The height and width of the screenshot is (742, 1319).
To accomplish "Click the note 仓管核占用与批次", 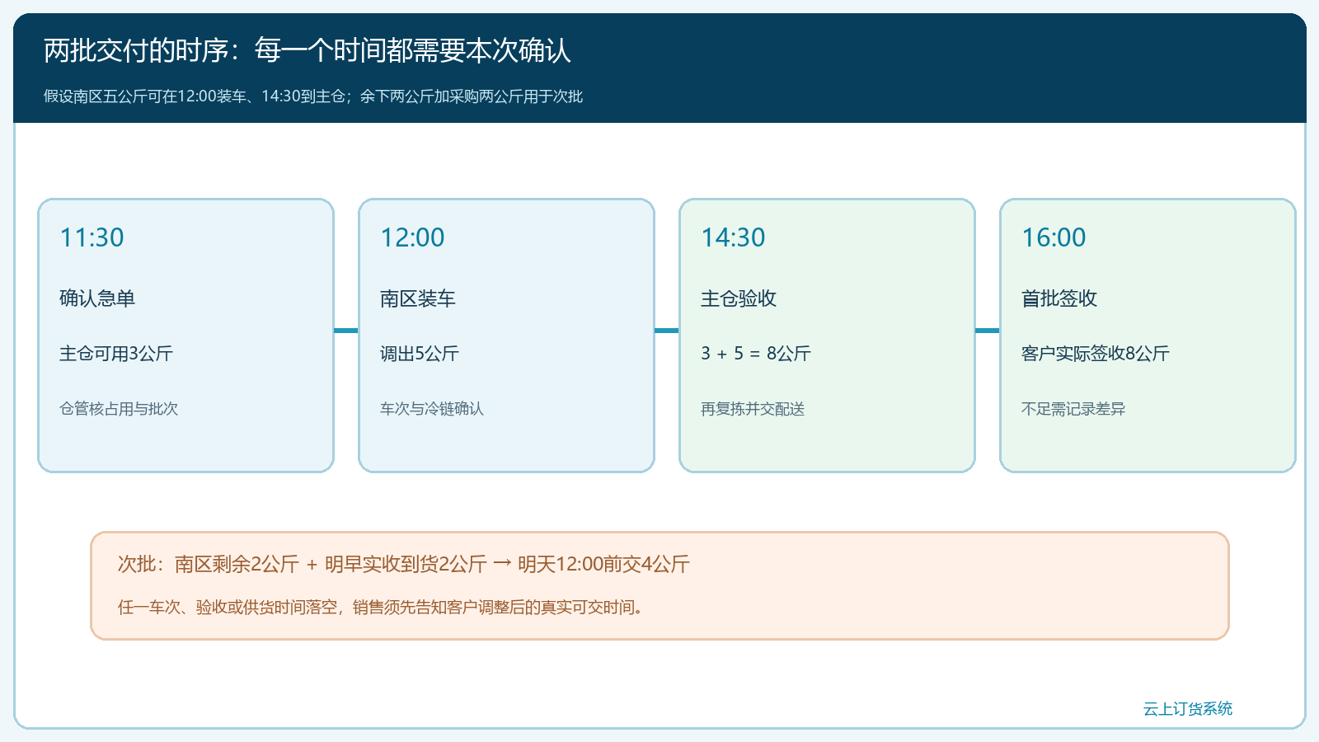I will tap(119, 409).
